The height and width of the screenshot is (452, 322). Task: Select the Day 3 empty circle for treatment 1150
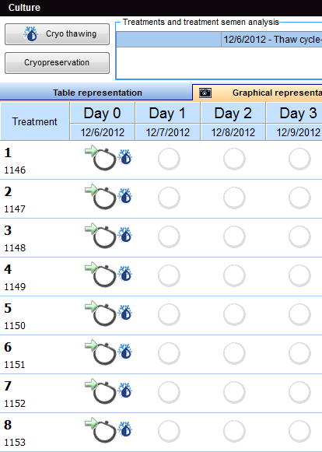(x=299, y=314)
